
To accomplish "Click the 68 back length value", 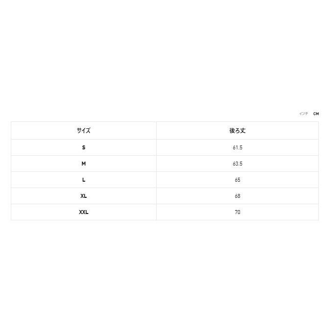I will click(238, 196).
